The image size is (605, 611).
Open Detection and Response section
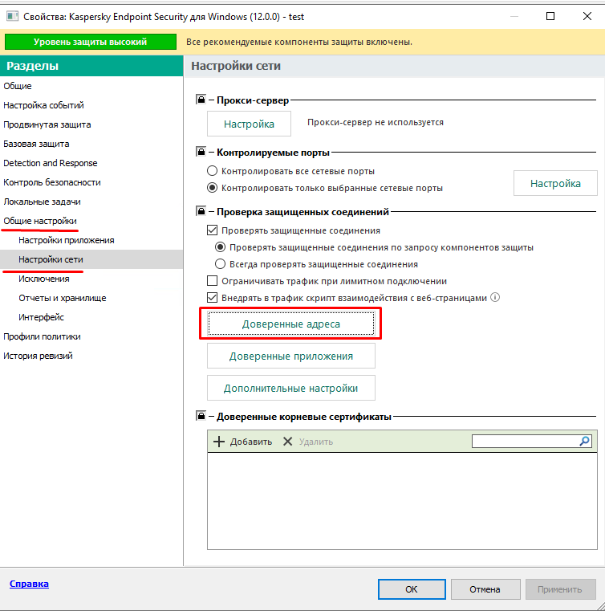tap(51, 163)
